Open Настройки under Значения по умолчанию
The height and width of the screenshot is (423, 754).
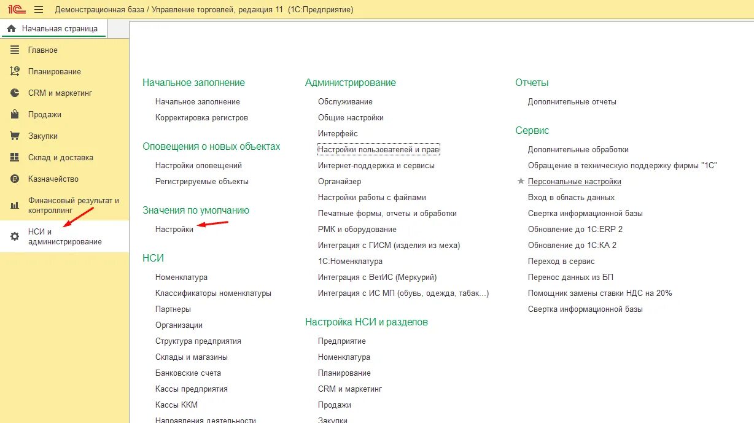[174, 229]
